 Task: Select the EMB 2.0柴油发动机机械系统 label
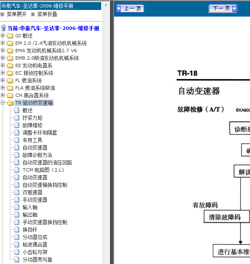click(x=47, y=58)
